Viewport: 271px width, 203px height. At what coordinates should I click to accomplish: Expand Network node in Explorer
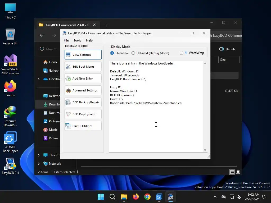pos(39,164)
